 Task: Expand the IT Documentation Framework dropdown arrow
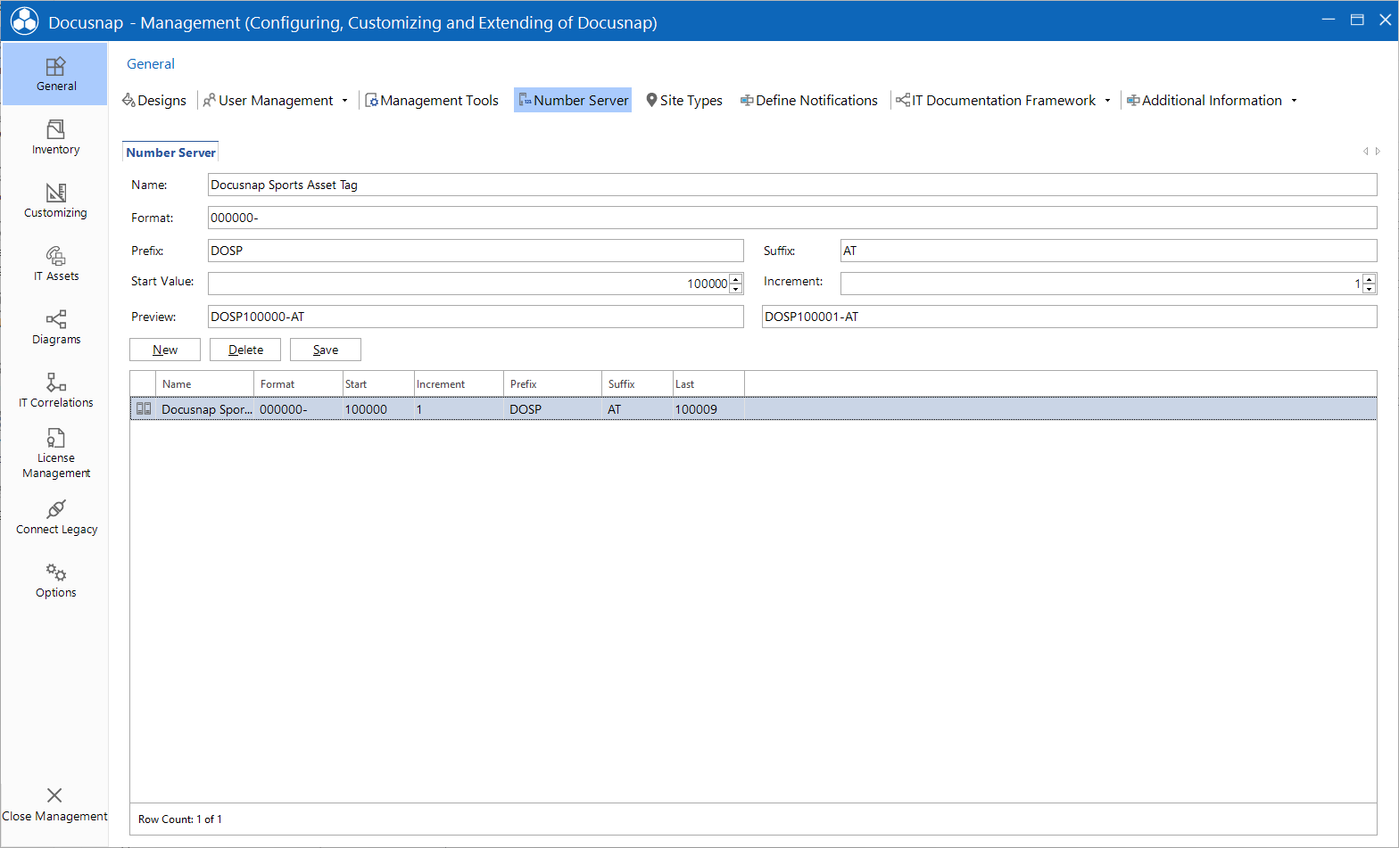1107,101
